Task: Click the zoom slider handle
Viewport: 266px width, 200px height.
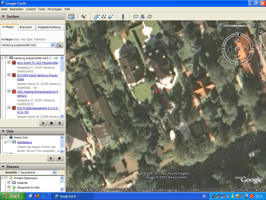Action: pos(261,49)
